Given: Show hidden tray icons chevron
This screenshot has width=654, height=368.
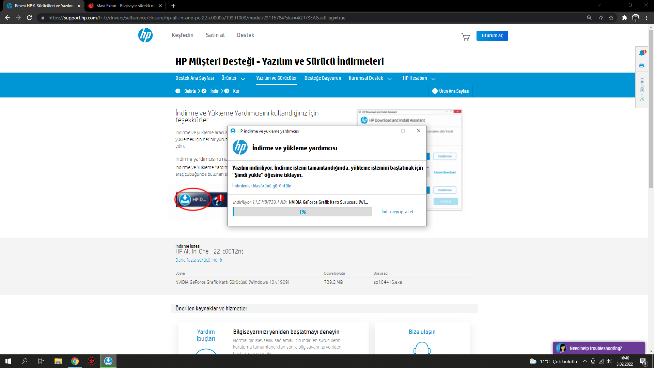Looking at the screenshot, I should [585, 362].
